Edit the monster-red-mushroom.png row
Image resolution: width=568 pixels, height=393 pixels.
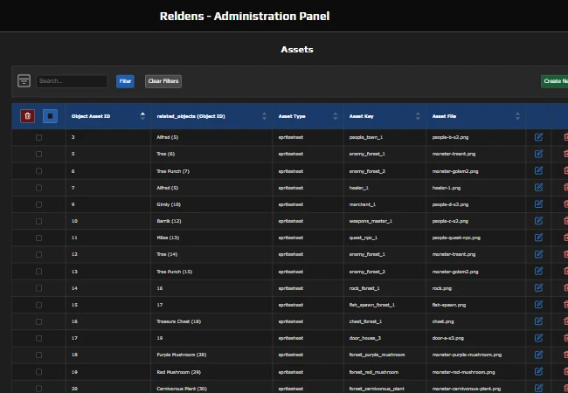coord(538,371)
